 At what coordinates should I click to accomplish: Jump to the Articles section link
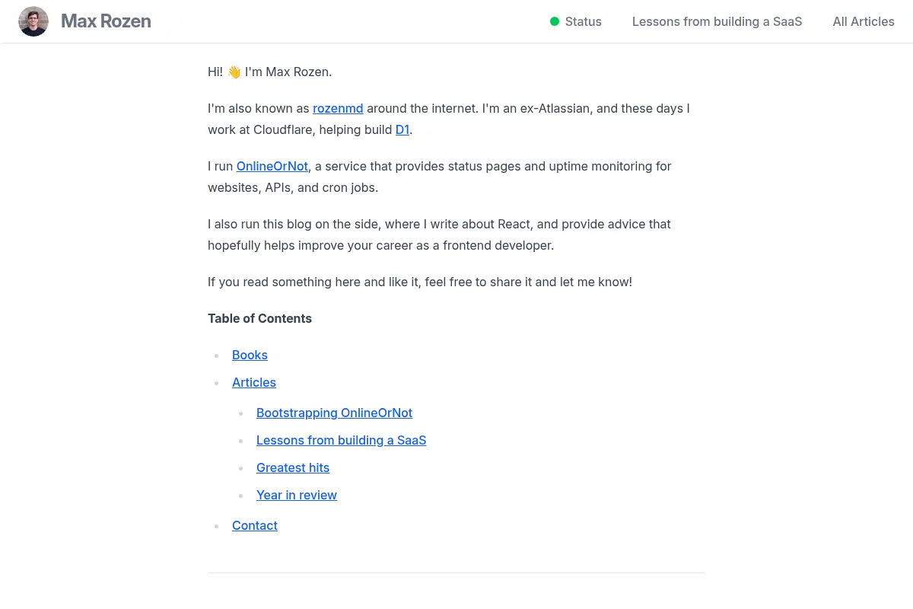254,382
